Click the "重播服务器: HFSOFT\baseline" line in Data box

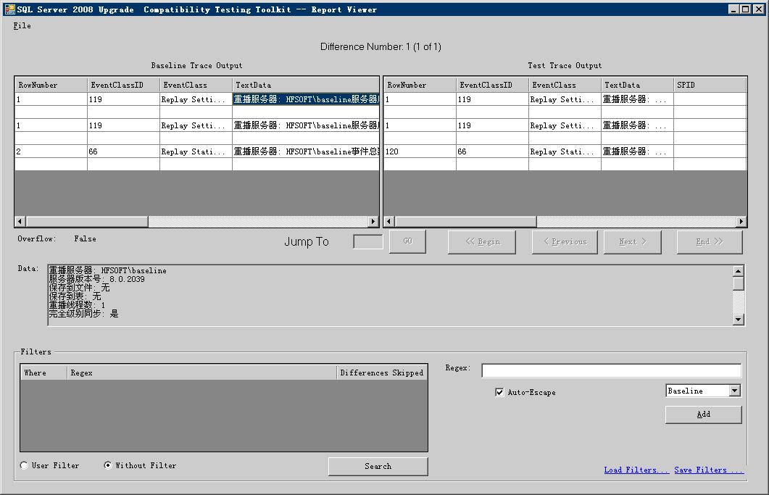click(107, 270)
